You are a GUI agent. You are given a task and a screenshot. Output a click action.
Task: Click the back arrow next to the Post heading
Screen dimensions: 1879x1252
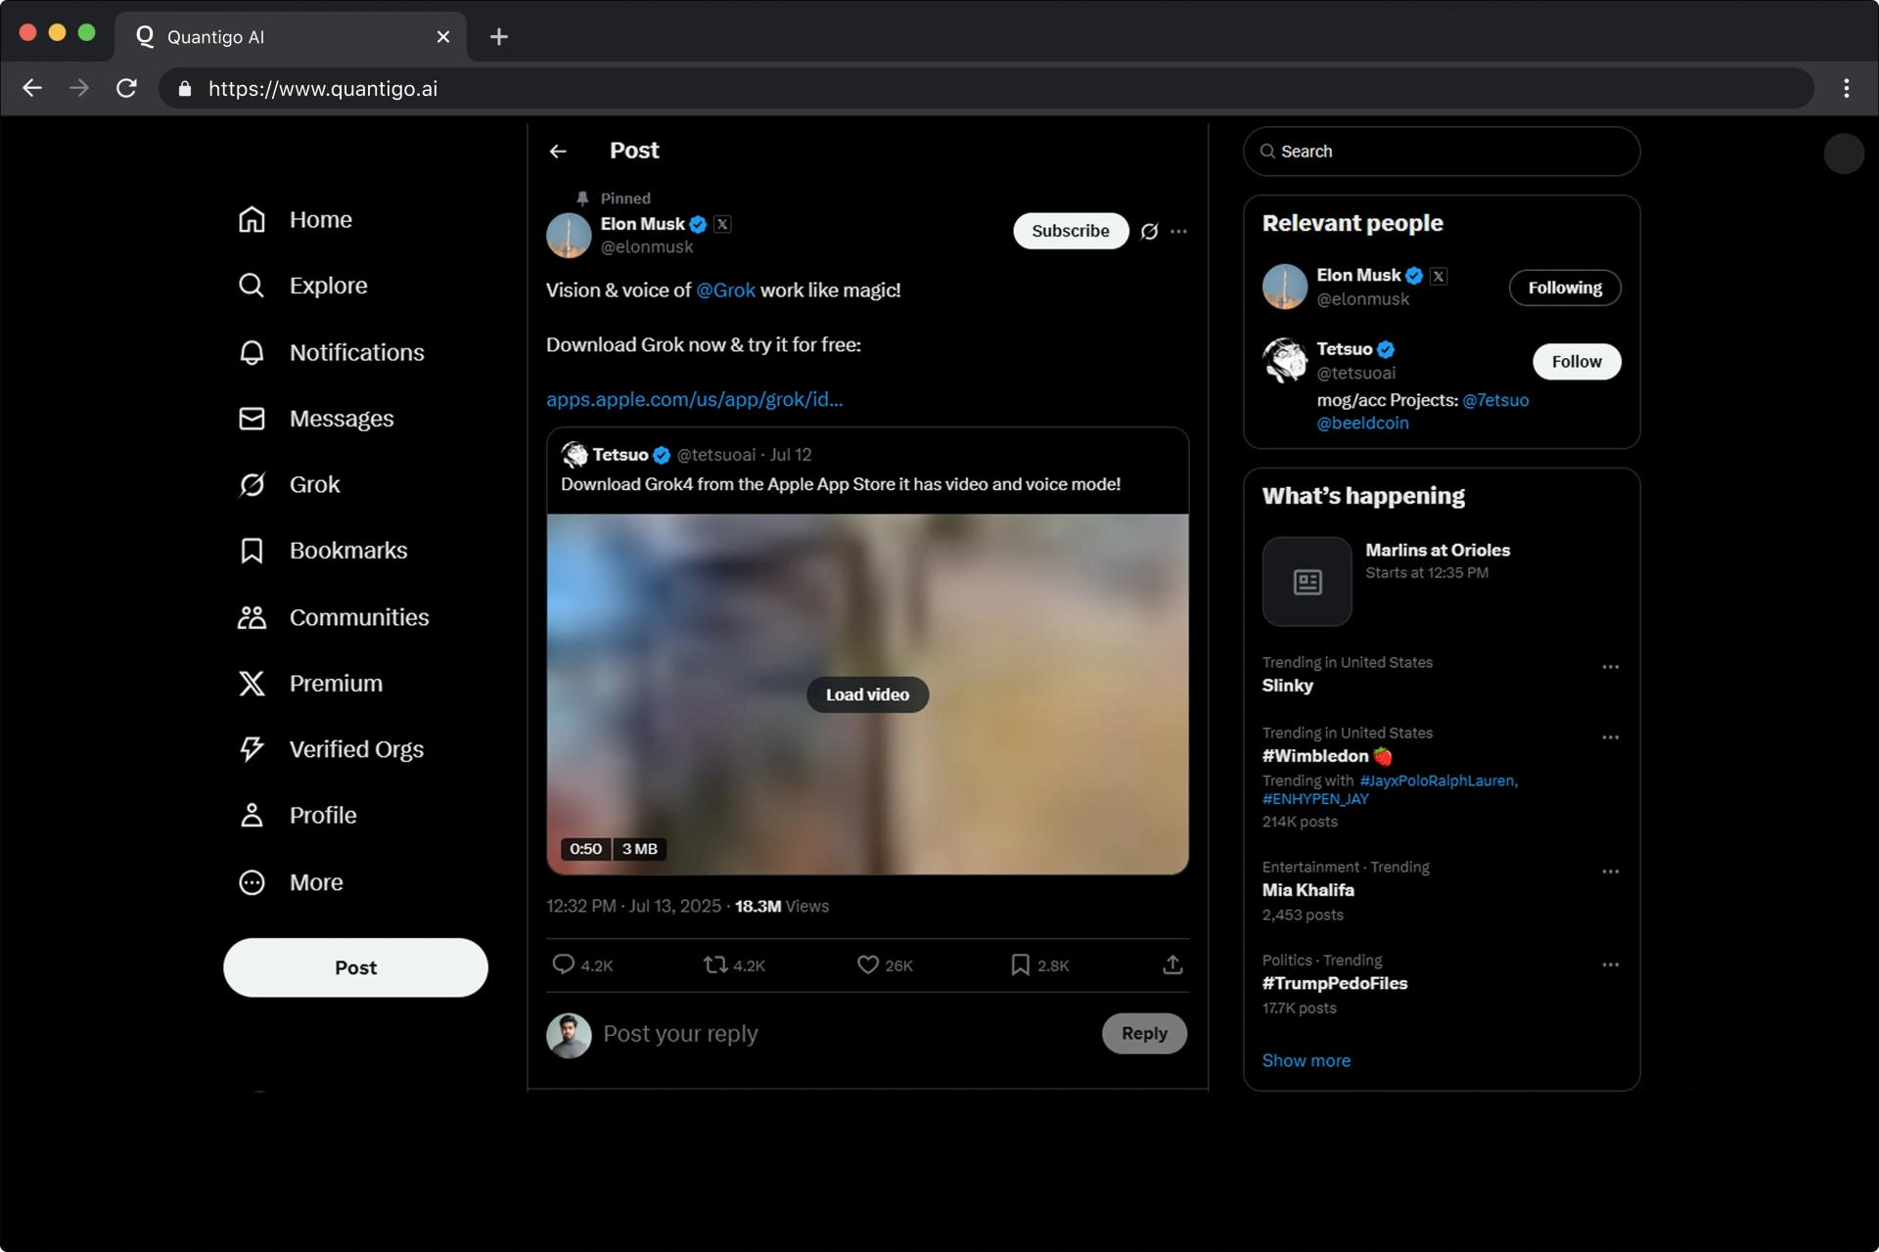click(x=558, y=151)
